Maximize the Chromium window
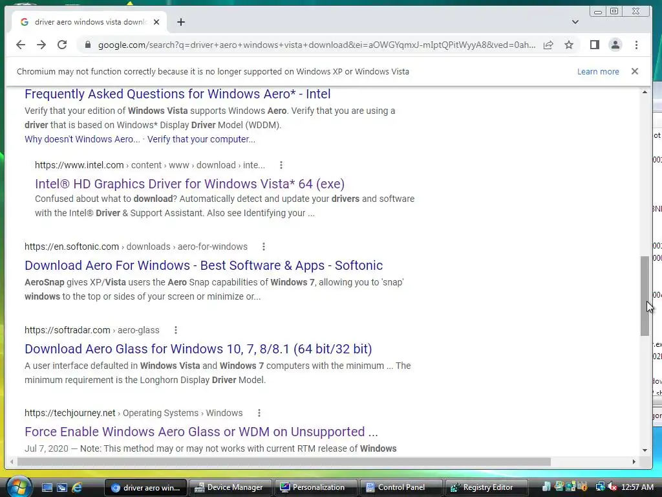662x497 pixels. [614, 12]
